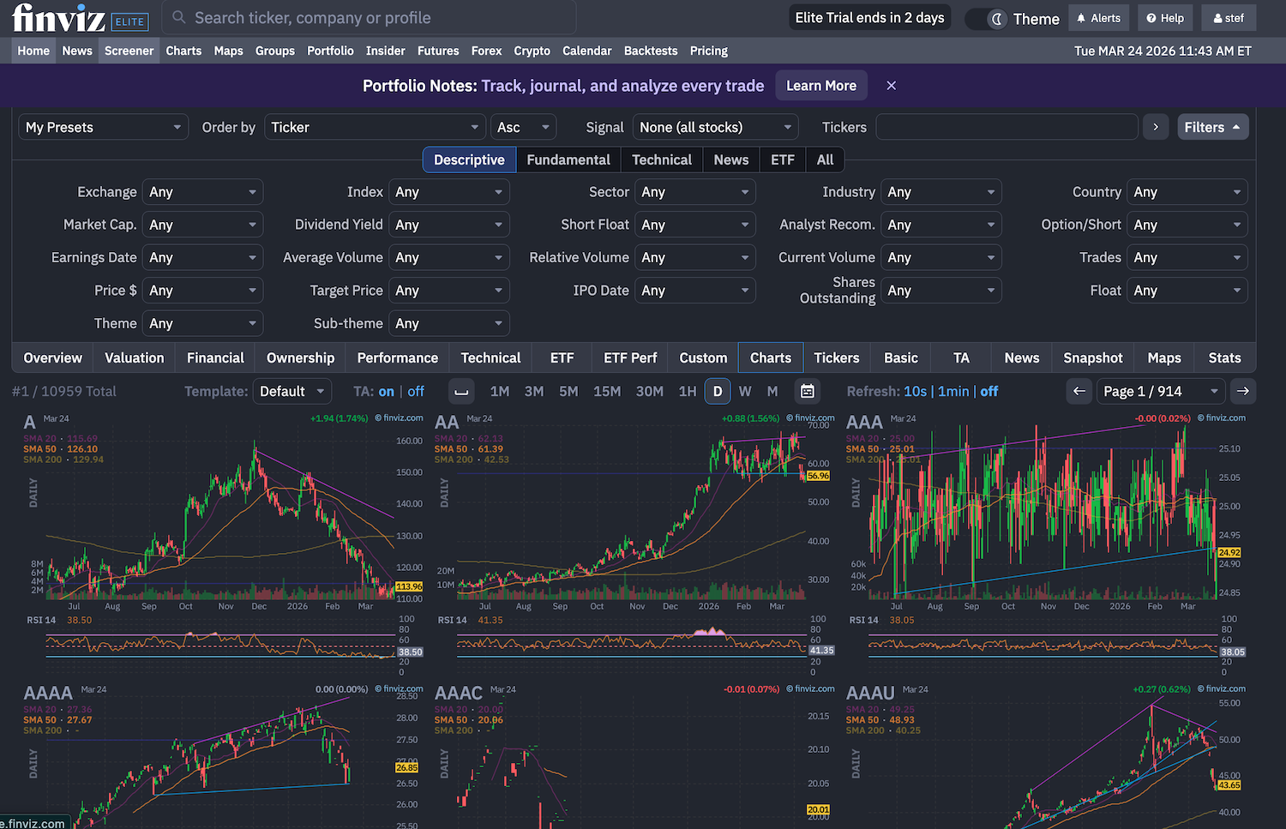Viewport: 1286px width, 829px height.
Task: Go to the previous results page arrow
Action: (1079, 392)
